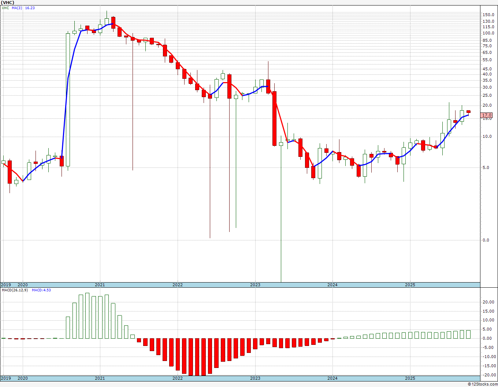Select 2023 on the price chart time axis
This screenshot has height=387, width=498.
[255, 285]
